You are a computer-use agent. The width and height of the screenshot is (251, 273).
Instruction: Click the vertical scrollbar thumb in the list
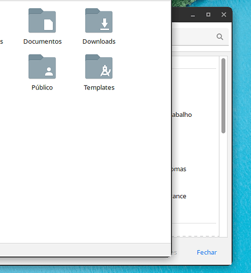tap(224, 96)
